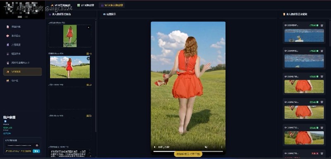Switch to the first VFX tab with orange icon
The image size is (331, 159).
pyautogui.click(x=60, y=5)
